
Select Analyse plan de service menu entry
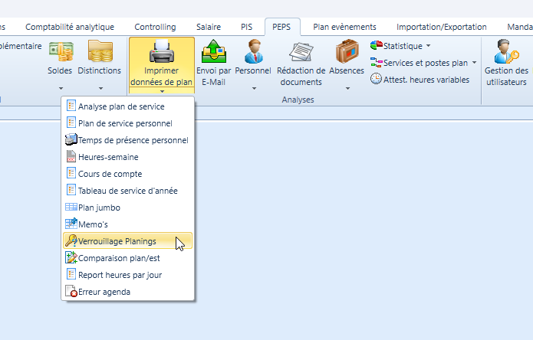coord(128,106)
